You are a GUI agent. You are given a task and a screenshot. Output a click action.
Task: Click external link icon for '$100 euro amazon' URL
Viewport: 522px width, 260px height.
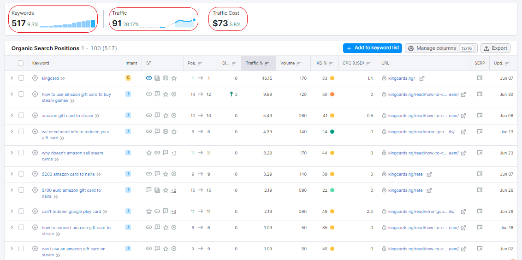point(429,190)
